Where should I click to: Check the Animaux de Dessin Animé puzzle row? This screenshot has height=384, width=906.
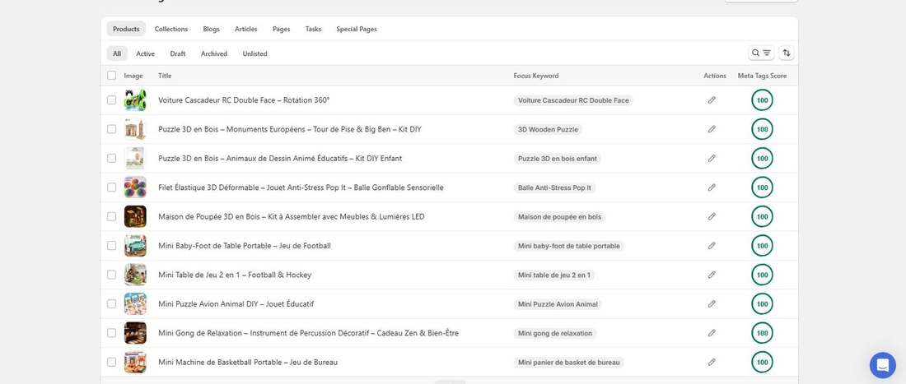pyautogui.click(x=111, y=159)
